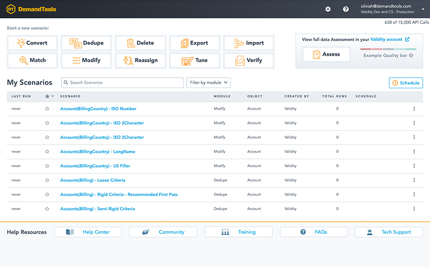Click the Assess button

[327, 54]
